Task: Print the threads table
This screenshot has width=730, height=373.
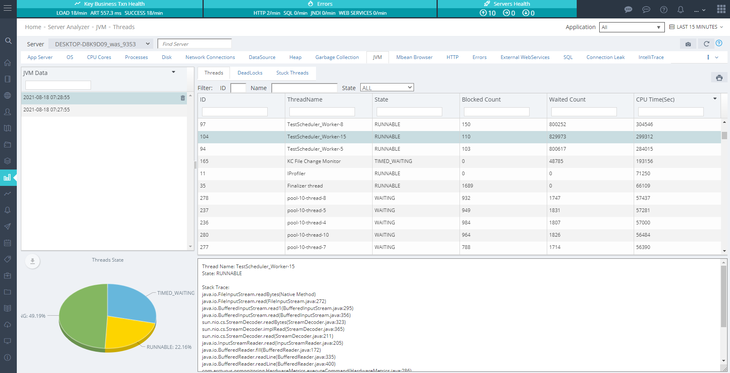Action: [719, 78]
